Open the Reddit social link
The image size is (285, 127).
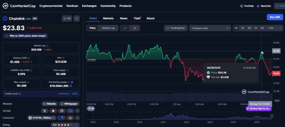click(x=53, y=111)
